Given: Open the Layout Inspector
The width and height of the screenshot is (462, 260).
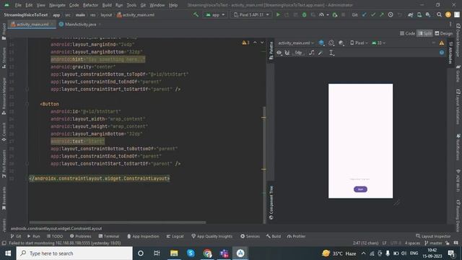Looking at the screenshot, I should click(x=433, y=236).
